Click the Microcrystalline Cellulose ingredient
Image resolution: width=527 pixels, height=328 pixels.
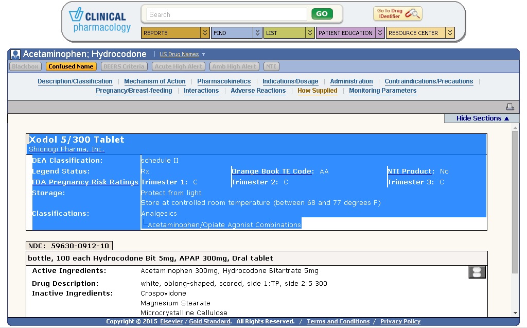[184, 313]
